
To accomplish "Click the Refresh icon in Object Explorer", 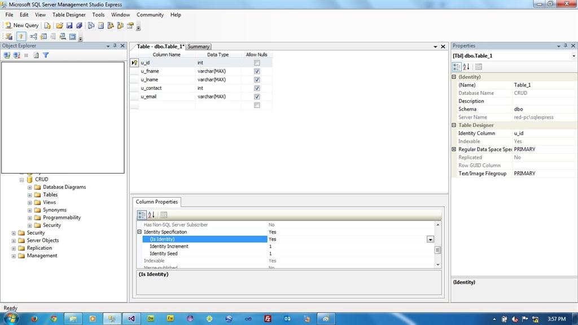I will [x=36, y=55].
